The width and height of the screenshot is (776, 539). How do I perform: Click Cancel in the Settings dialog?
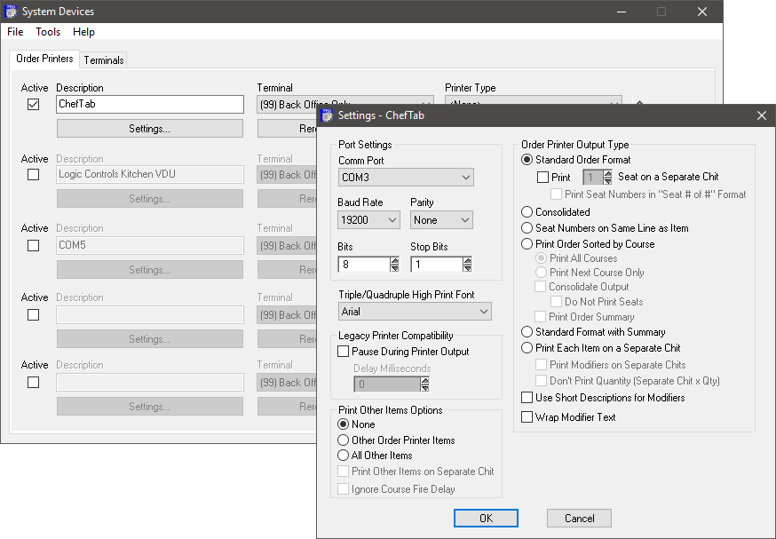pyautogui.click(x=579, y=519)
